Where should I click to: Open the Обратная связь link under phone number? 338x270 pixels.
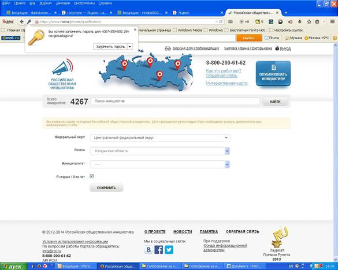pyautogui.click(x=222, y=76)
